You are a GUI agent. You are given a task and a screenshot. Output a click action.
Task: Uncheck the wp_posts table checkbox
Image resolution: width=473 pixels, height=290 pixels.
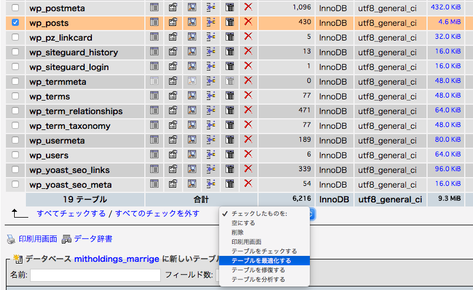(15, 23)
